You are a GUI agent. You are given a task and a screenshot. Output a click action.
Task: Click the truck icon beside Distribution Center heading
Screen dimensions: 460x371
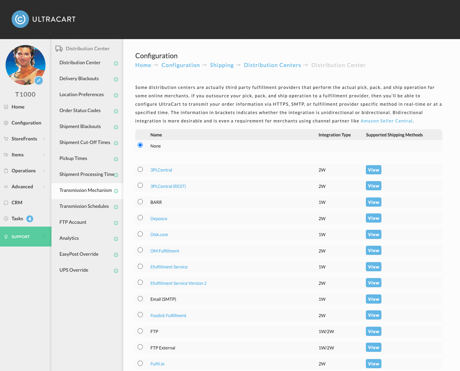(59, 49)
